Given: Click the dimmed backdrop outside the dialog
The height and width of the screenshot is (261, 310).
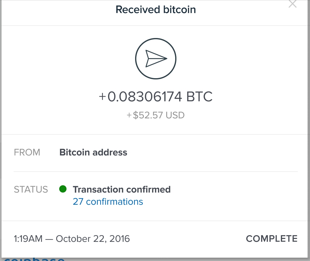Looking at the screenshot, I should pyautogui.click(x=309, y=122).
